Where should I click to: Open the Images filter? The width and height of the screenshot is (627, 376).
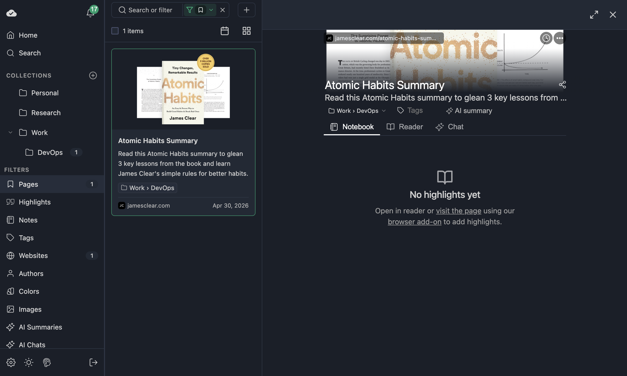pyautogui.click(x=52, y=309)
